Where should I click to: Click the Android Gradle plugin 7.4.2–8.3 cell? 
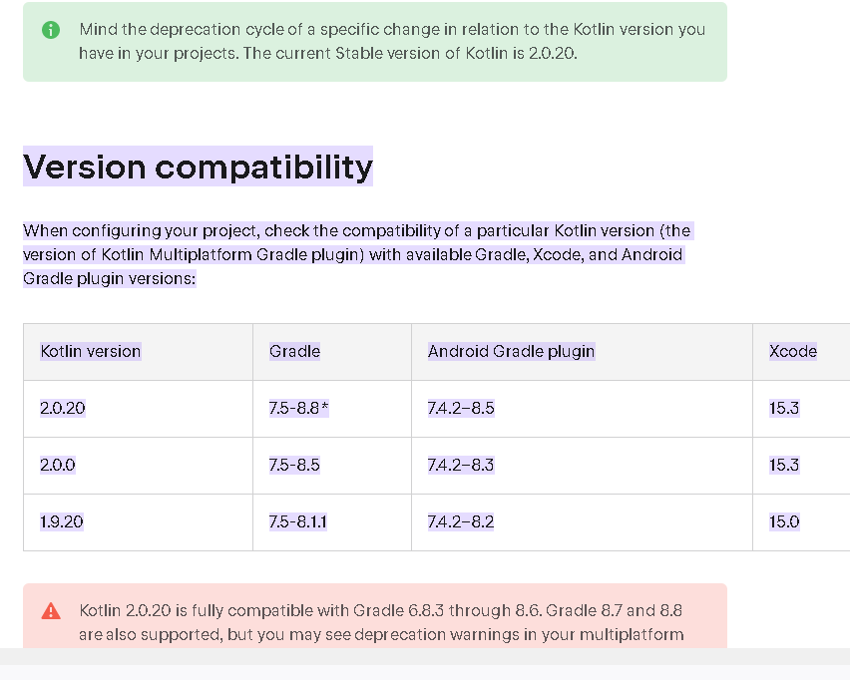(x=461, y=465)
